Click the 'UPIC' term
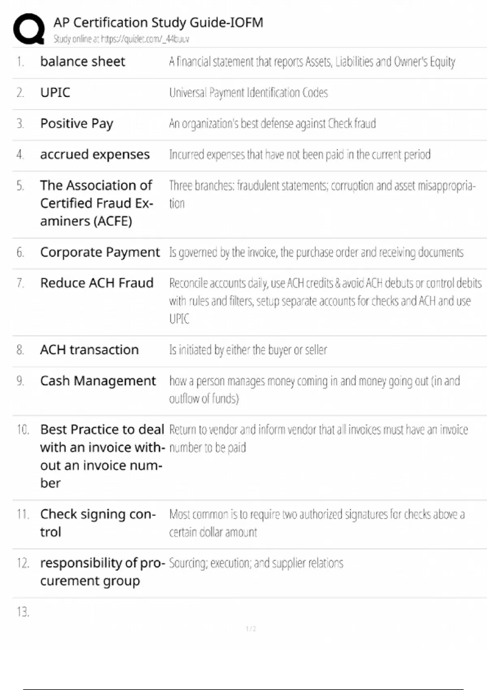The width and height of the screenshot is (487, 690). [x=55, y=93]
